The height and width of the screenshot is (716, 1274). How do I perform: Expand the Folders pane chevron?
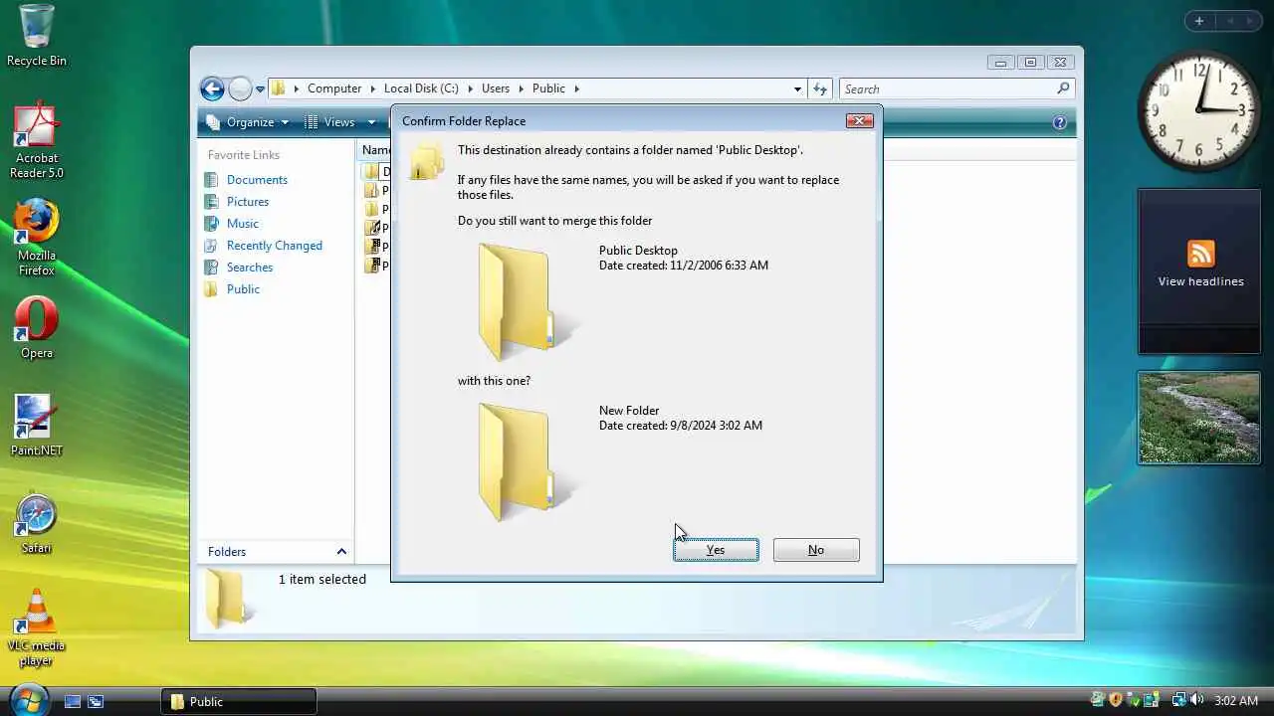point(341,552)
